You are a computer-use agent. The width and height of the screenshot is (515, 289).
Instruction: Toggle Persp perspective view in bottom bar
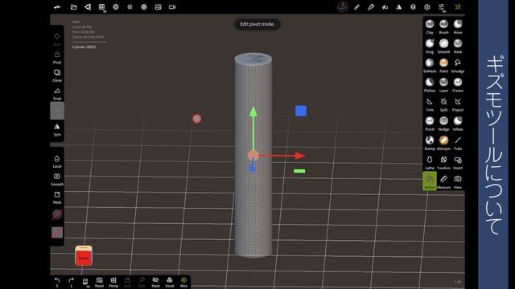click(x=113, y=282)
